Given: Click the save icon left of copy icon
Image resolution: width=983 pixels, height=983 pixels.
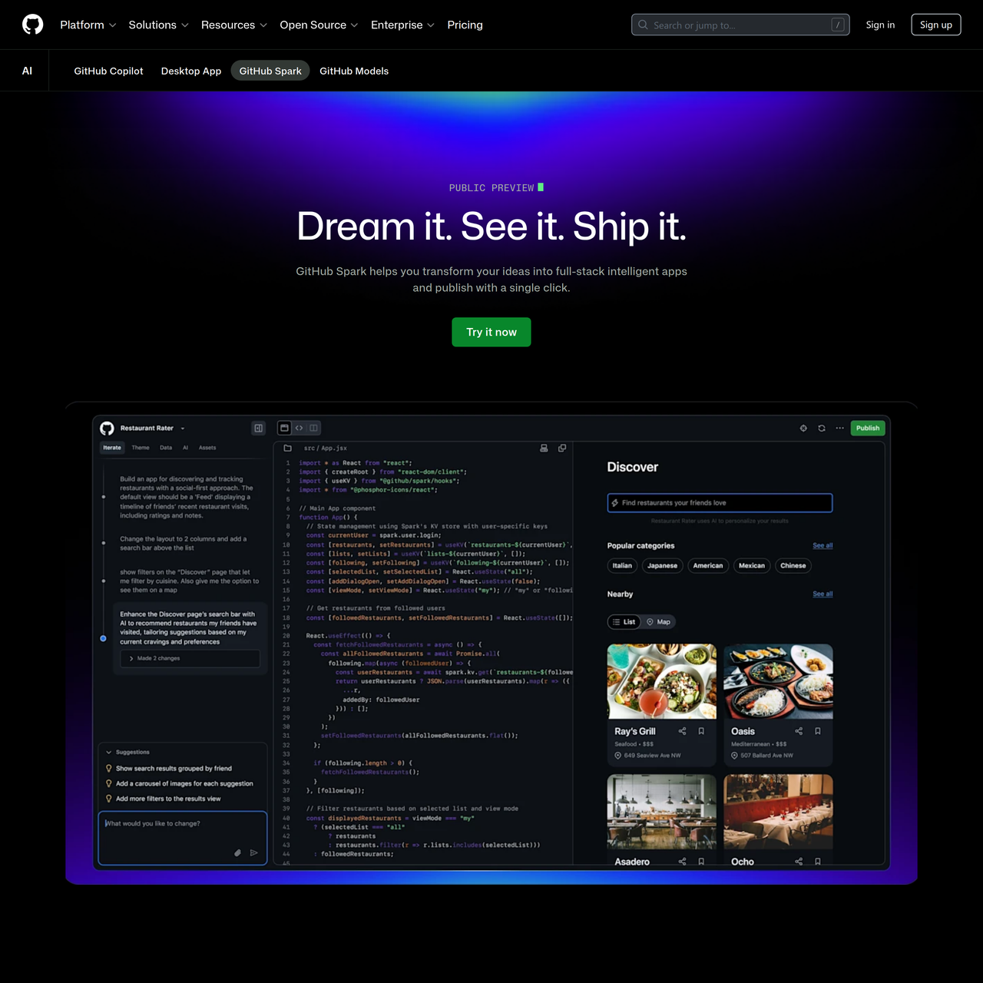Looking at the screenshot, I should point(544,448).
